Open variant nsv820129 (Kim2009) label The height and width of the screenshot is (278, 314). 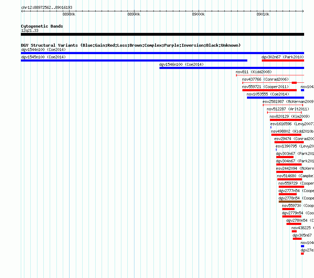click(x=290, y=116)
